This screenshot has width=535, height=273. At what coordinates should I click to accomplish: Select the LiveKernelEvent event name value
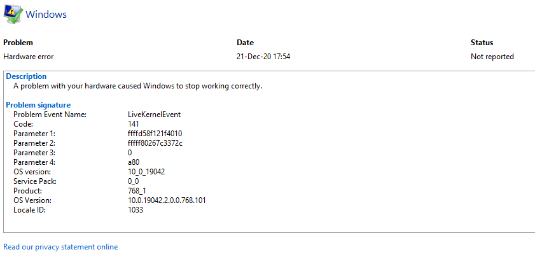[154, 115]
